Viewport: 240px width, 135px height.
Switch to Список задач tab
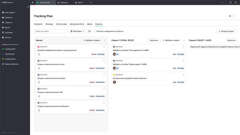click(61, 24)
